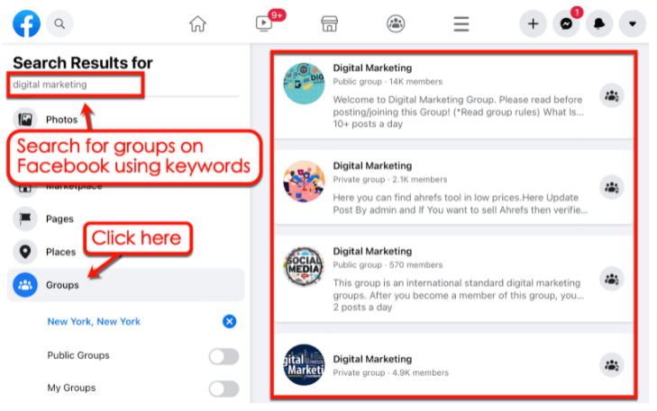The width and height of the screenshot is (657, 411).
Task: Click the avatar of the 2.1K members group
Action: 305,182
